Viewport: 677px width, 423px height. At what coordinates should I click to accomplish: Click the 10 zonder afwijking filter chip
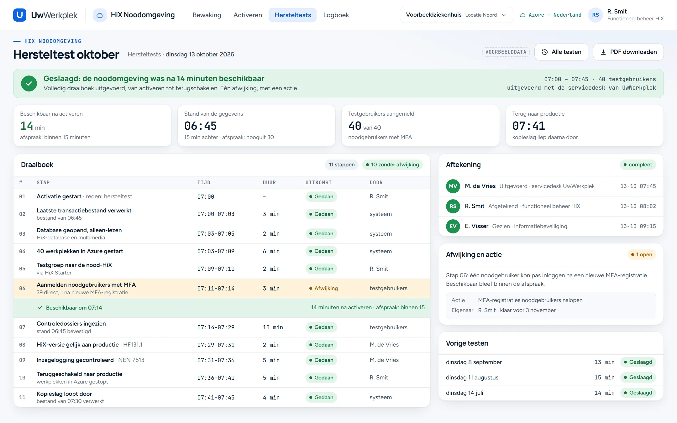tap(392, 165)
